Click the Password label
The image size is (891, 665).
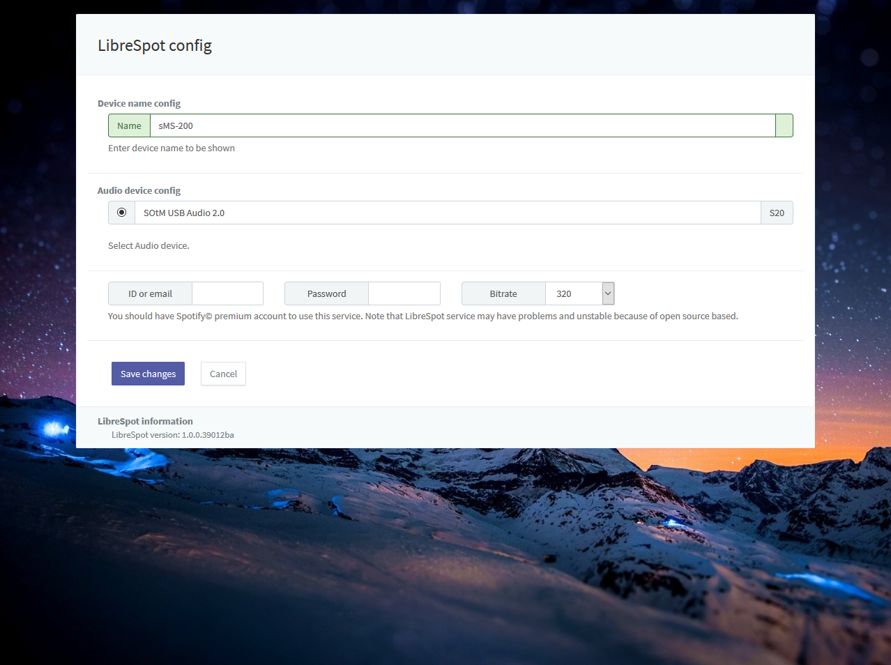point(326,293)
